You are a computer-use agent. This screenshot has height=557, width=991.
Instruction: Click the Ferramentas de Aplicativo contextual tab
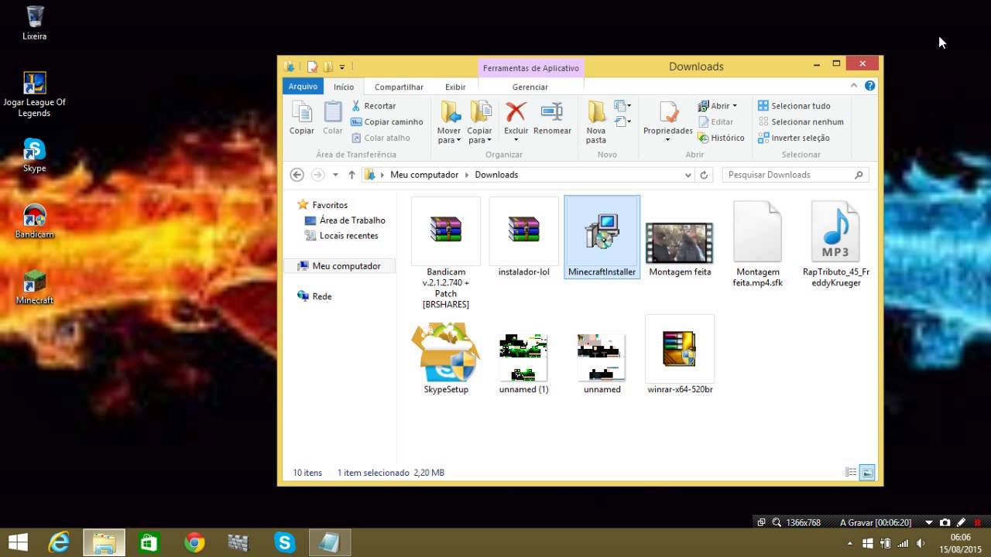[x=531, y=68]
